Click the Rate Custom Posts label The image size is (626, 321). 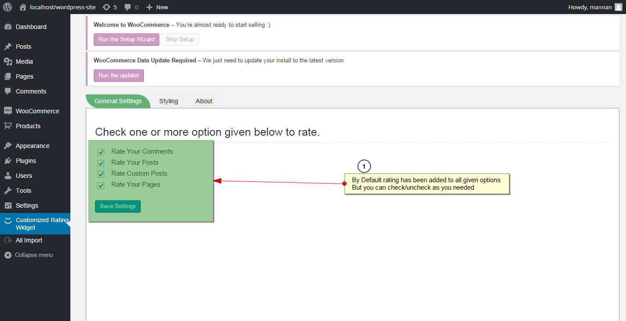click(139, 173)
